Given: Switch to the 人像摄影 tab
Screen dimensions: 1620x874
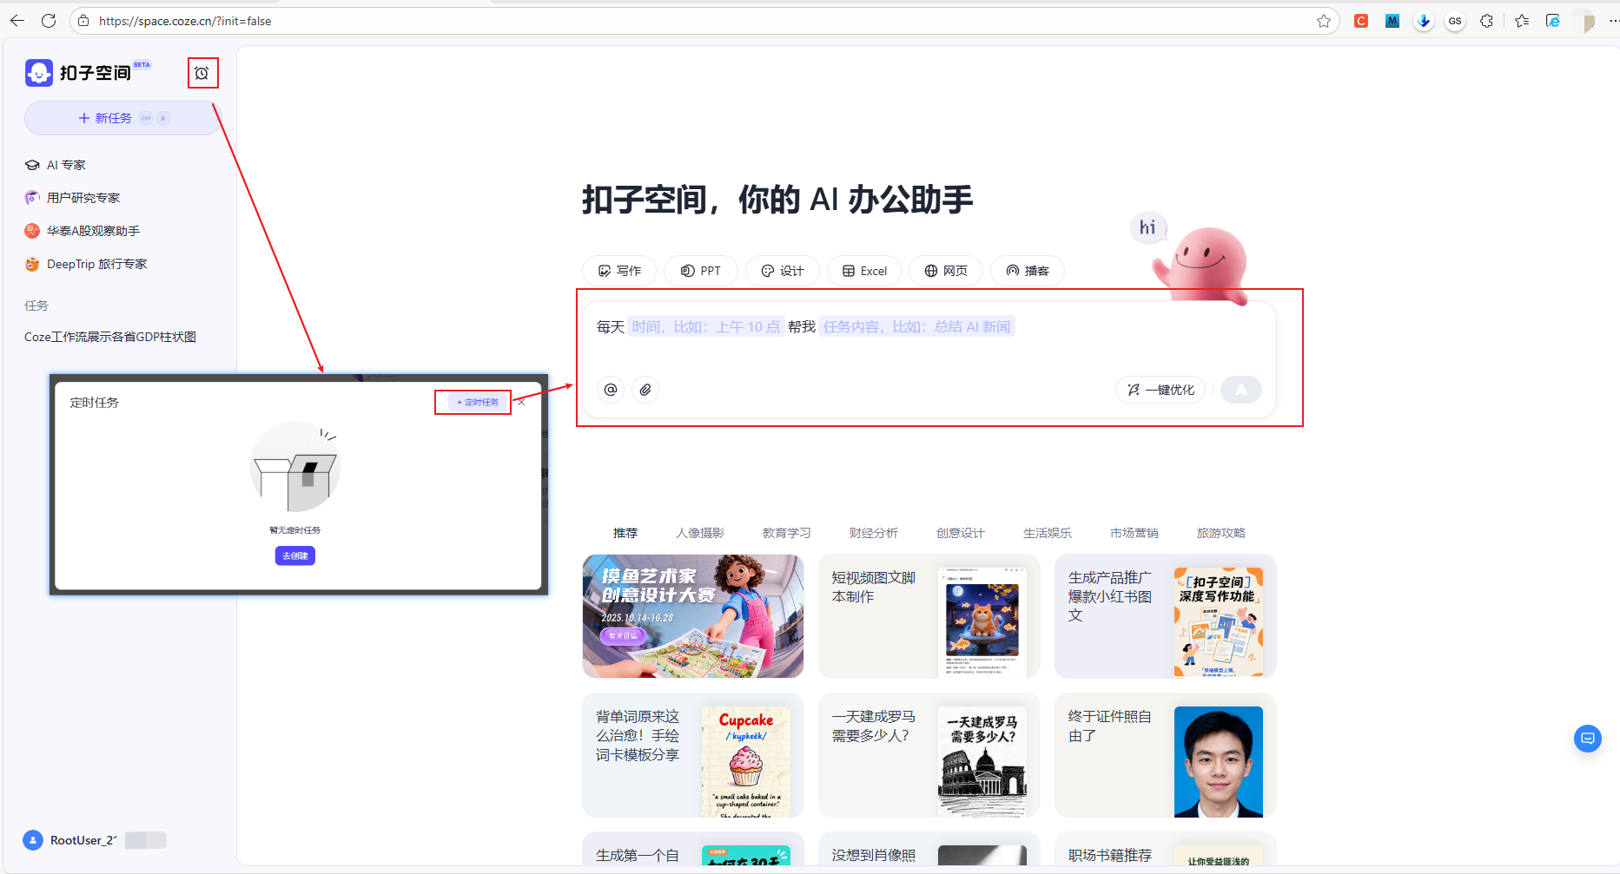Looking at the screenshot, I should (x=700, y=533).
